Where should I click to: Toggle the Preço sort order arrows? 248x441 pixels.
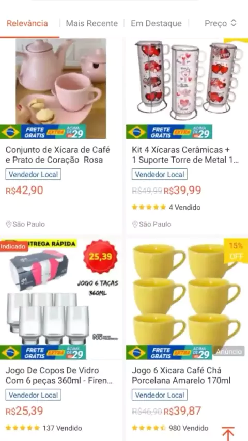234,23
